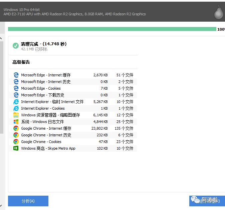Click the '25 个文件' file count

point(125,122)
